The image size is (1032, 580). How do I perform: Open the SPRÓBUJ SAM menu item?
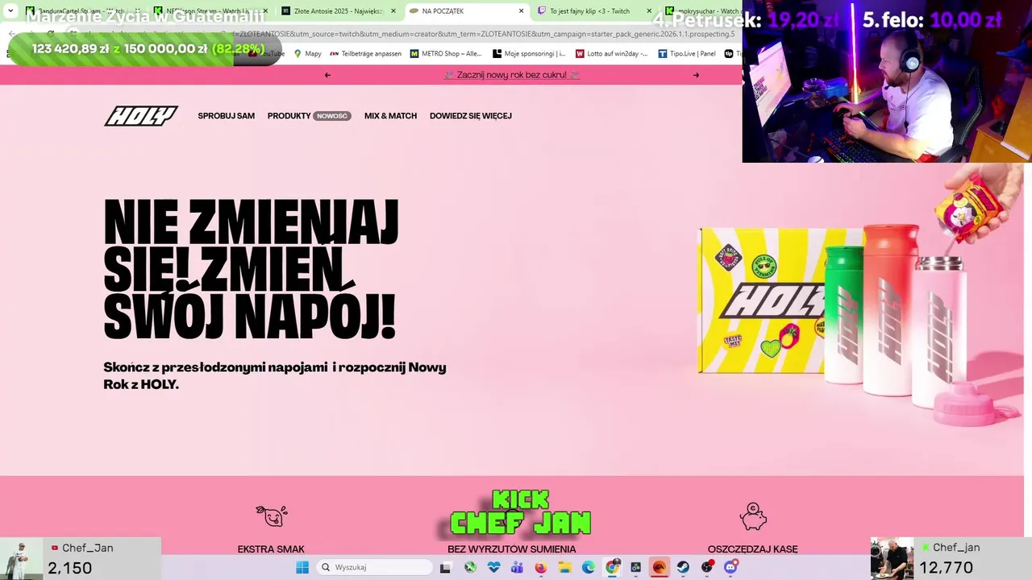(x=226, y=116)
